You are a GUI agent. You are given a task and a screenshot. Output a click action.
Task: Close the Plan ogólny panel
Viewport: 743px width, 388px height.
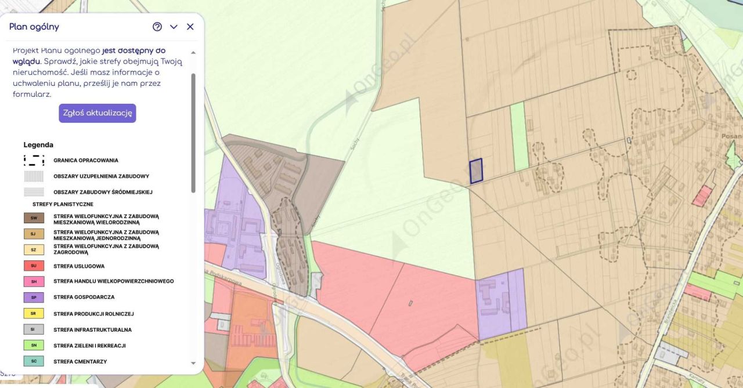pos(190,27)
